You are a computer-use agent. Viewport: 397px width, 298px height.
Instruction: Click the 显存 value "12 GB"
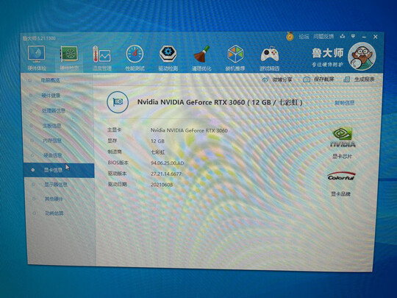[x=157, y=141]
